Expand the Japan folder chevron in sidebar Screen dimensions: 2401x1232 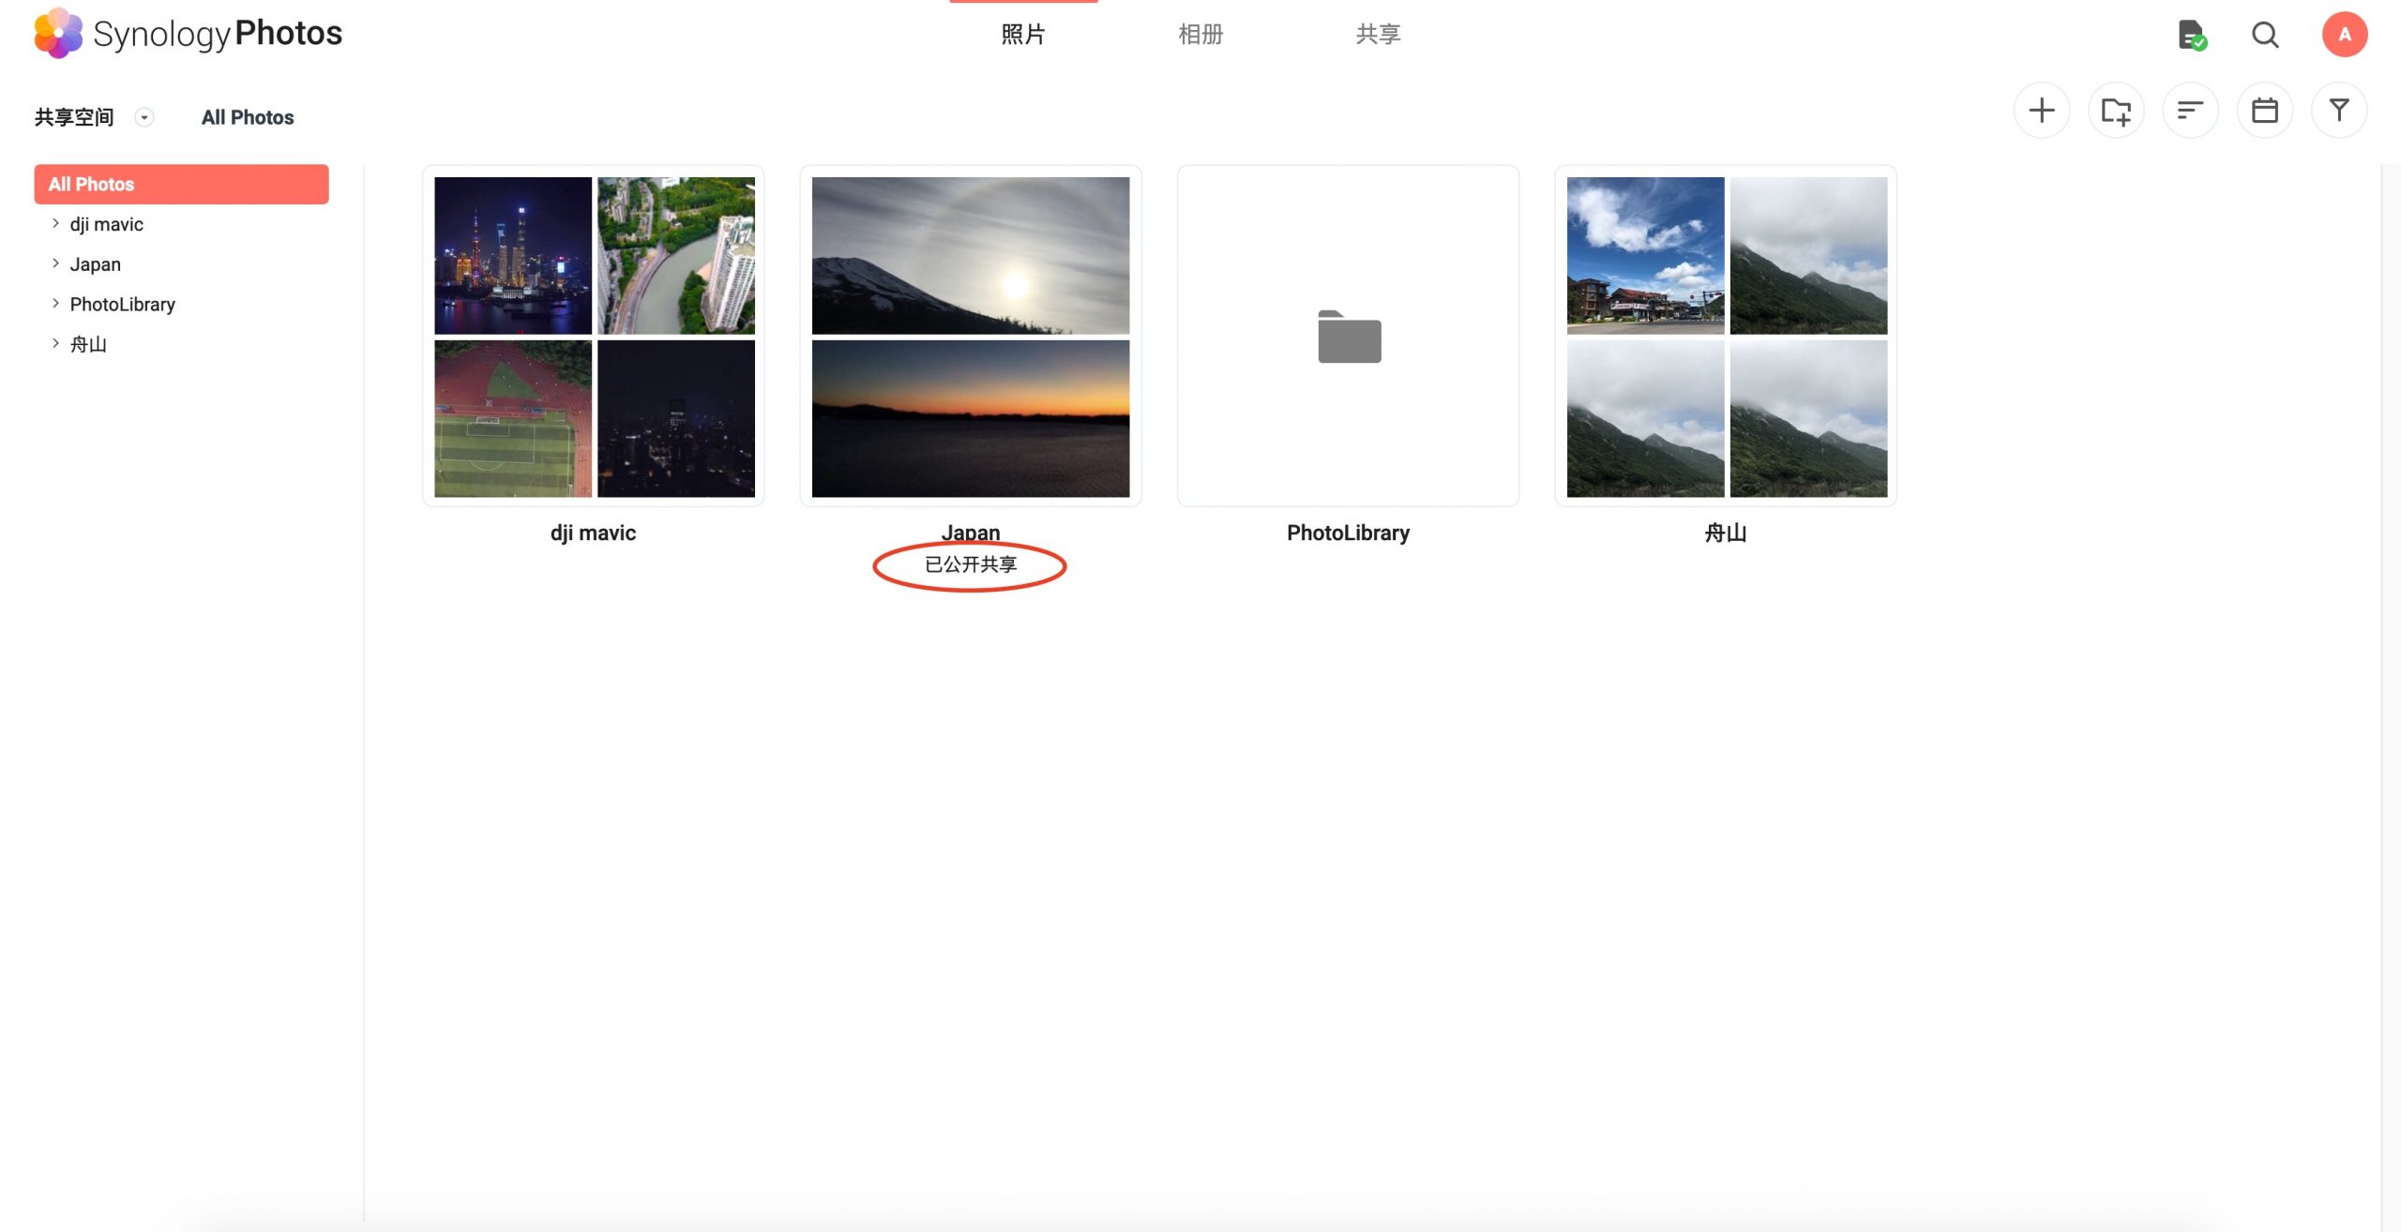pyautogui.click(x=55, y=263)
